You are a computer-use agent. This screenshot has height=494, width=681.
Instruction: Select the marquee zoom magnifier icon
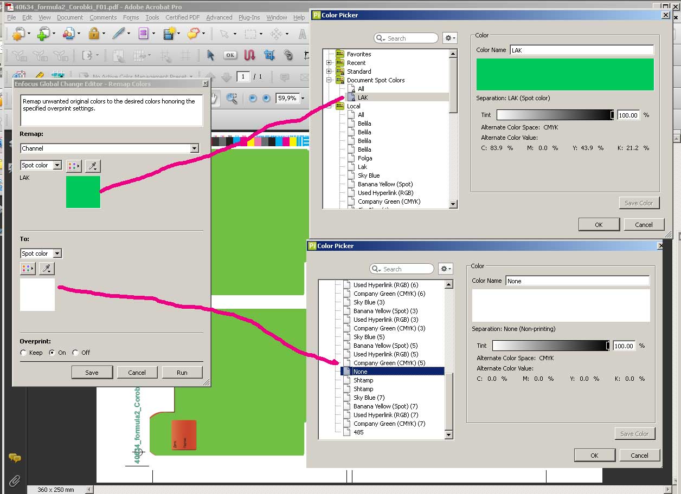[x=232, y=98]
